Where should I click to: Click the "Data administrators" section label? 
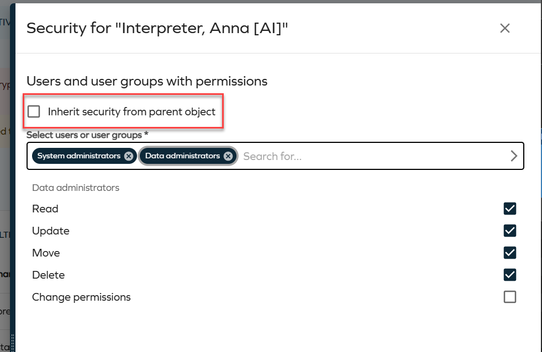(x=76, y=188)
